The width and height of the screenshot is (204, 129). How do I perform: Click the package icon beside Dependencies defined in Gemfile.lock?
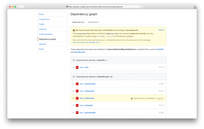pos(74,77)
